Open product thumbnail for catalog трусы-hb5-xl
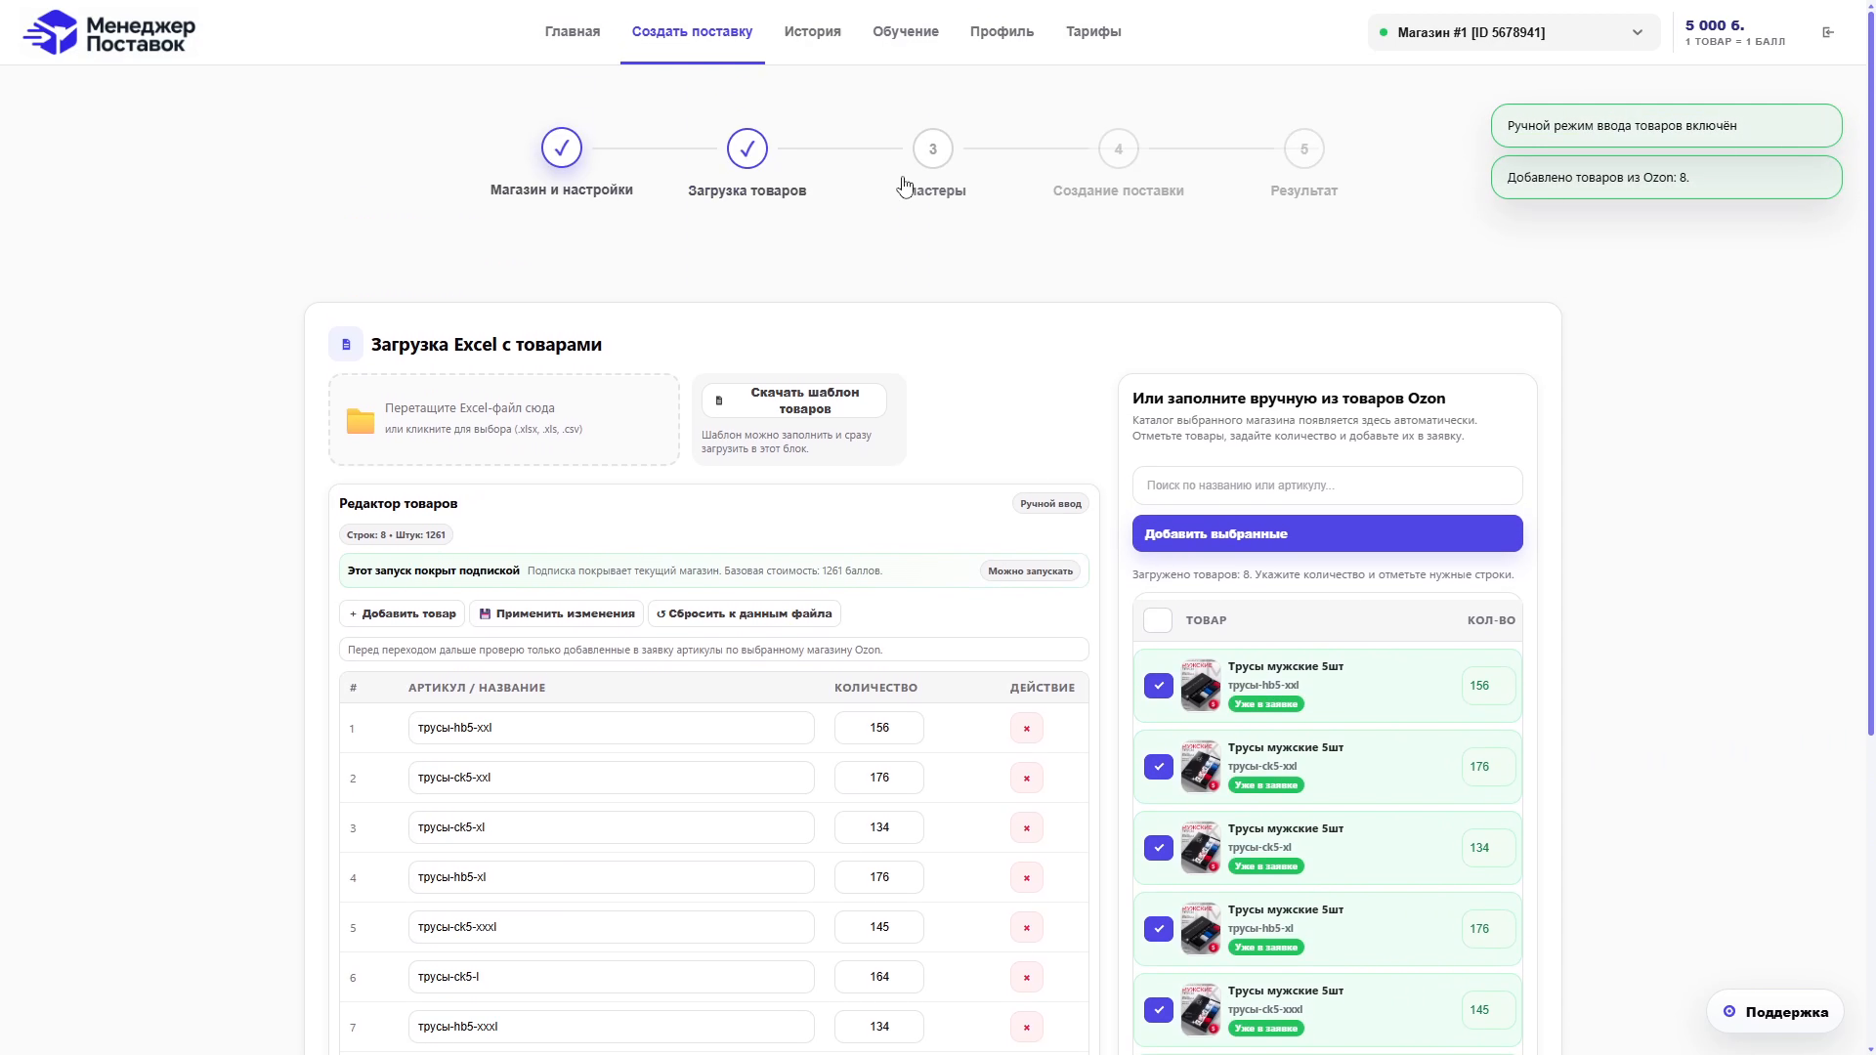The height and width of the screenshot is (1055, 1876). tap(1201, 929)
